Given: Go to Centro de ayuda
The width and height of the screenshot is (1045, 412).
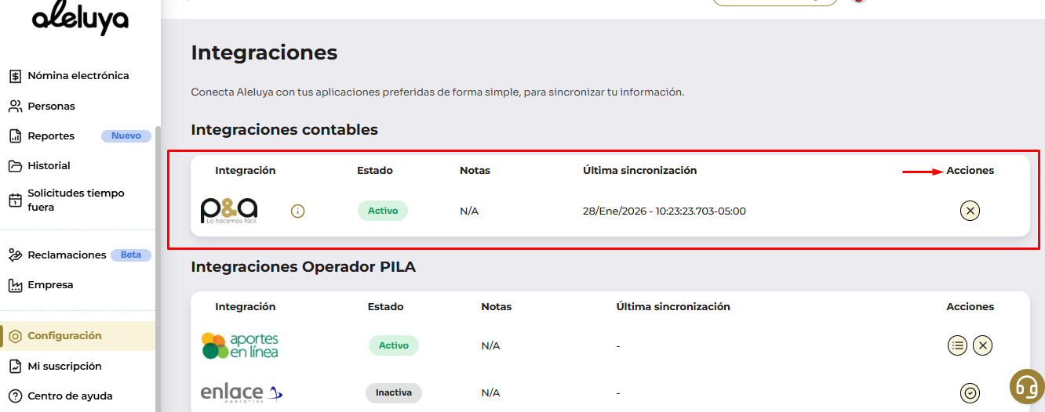Looking at the screenshot, I should click(x=70, y=396).
